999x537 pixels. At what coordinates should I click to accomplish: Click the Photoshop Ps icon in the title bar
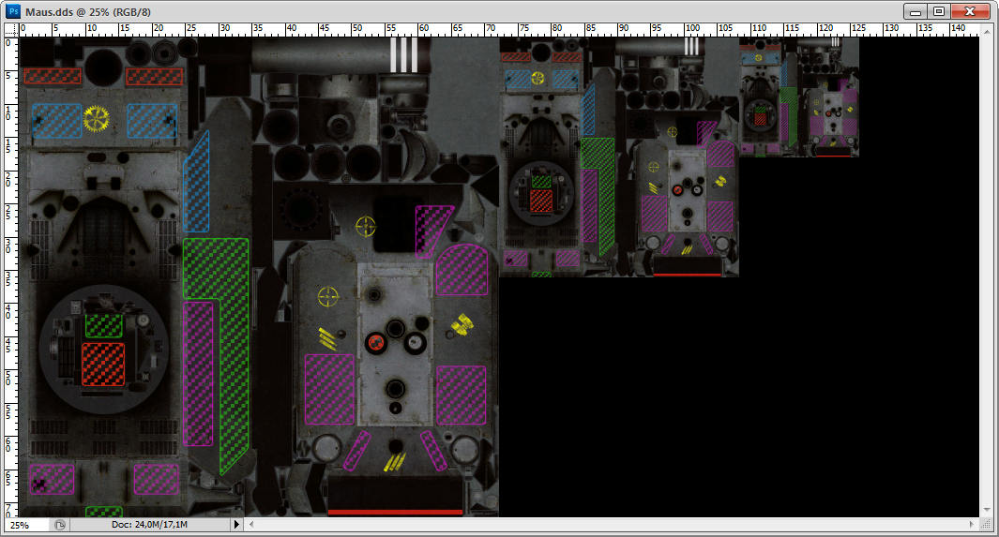pos(13,11)
